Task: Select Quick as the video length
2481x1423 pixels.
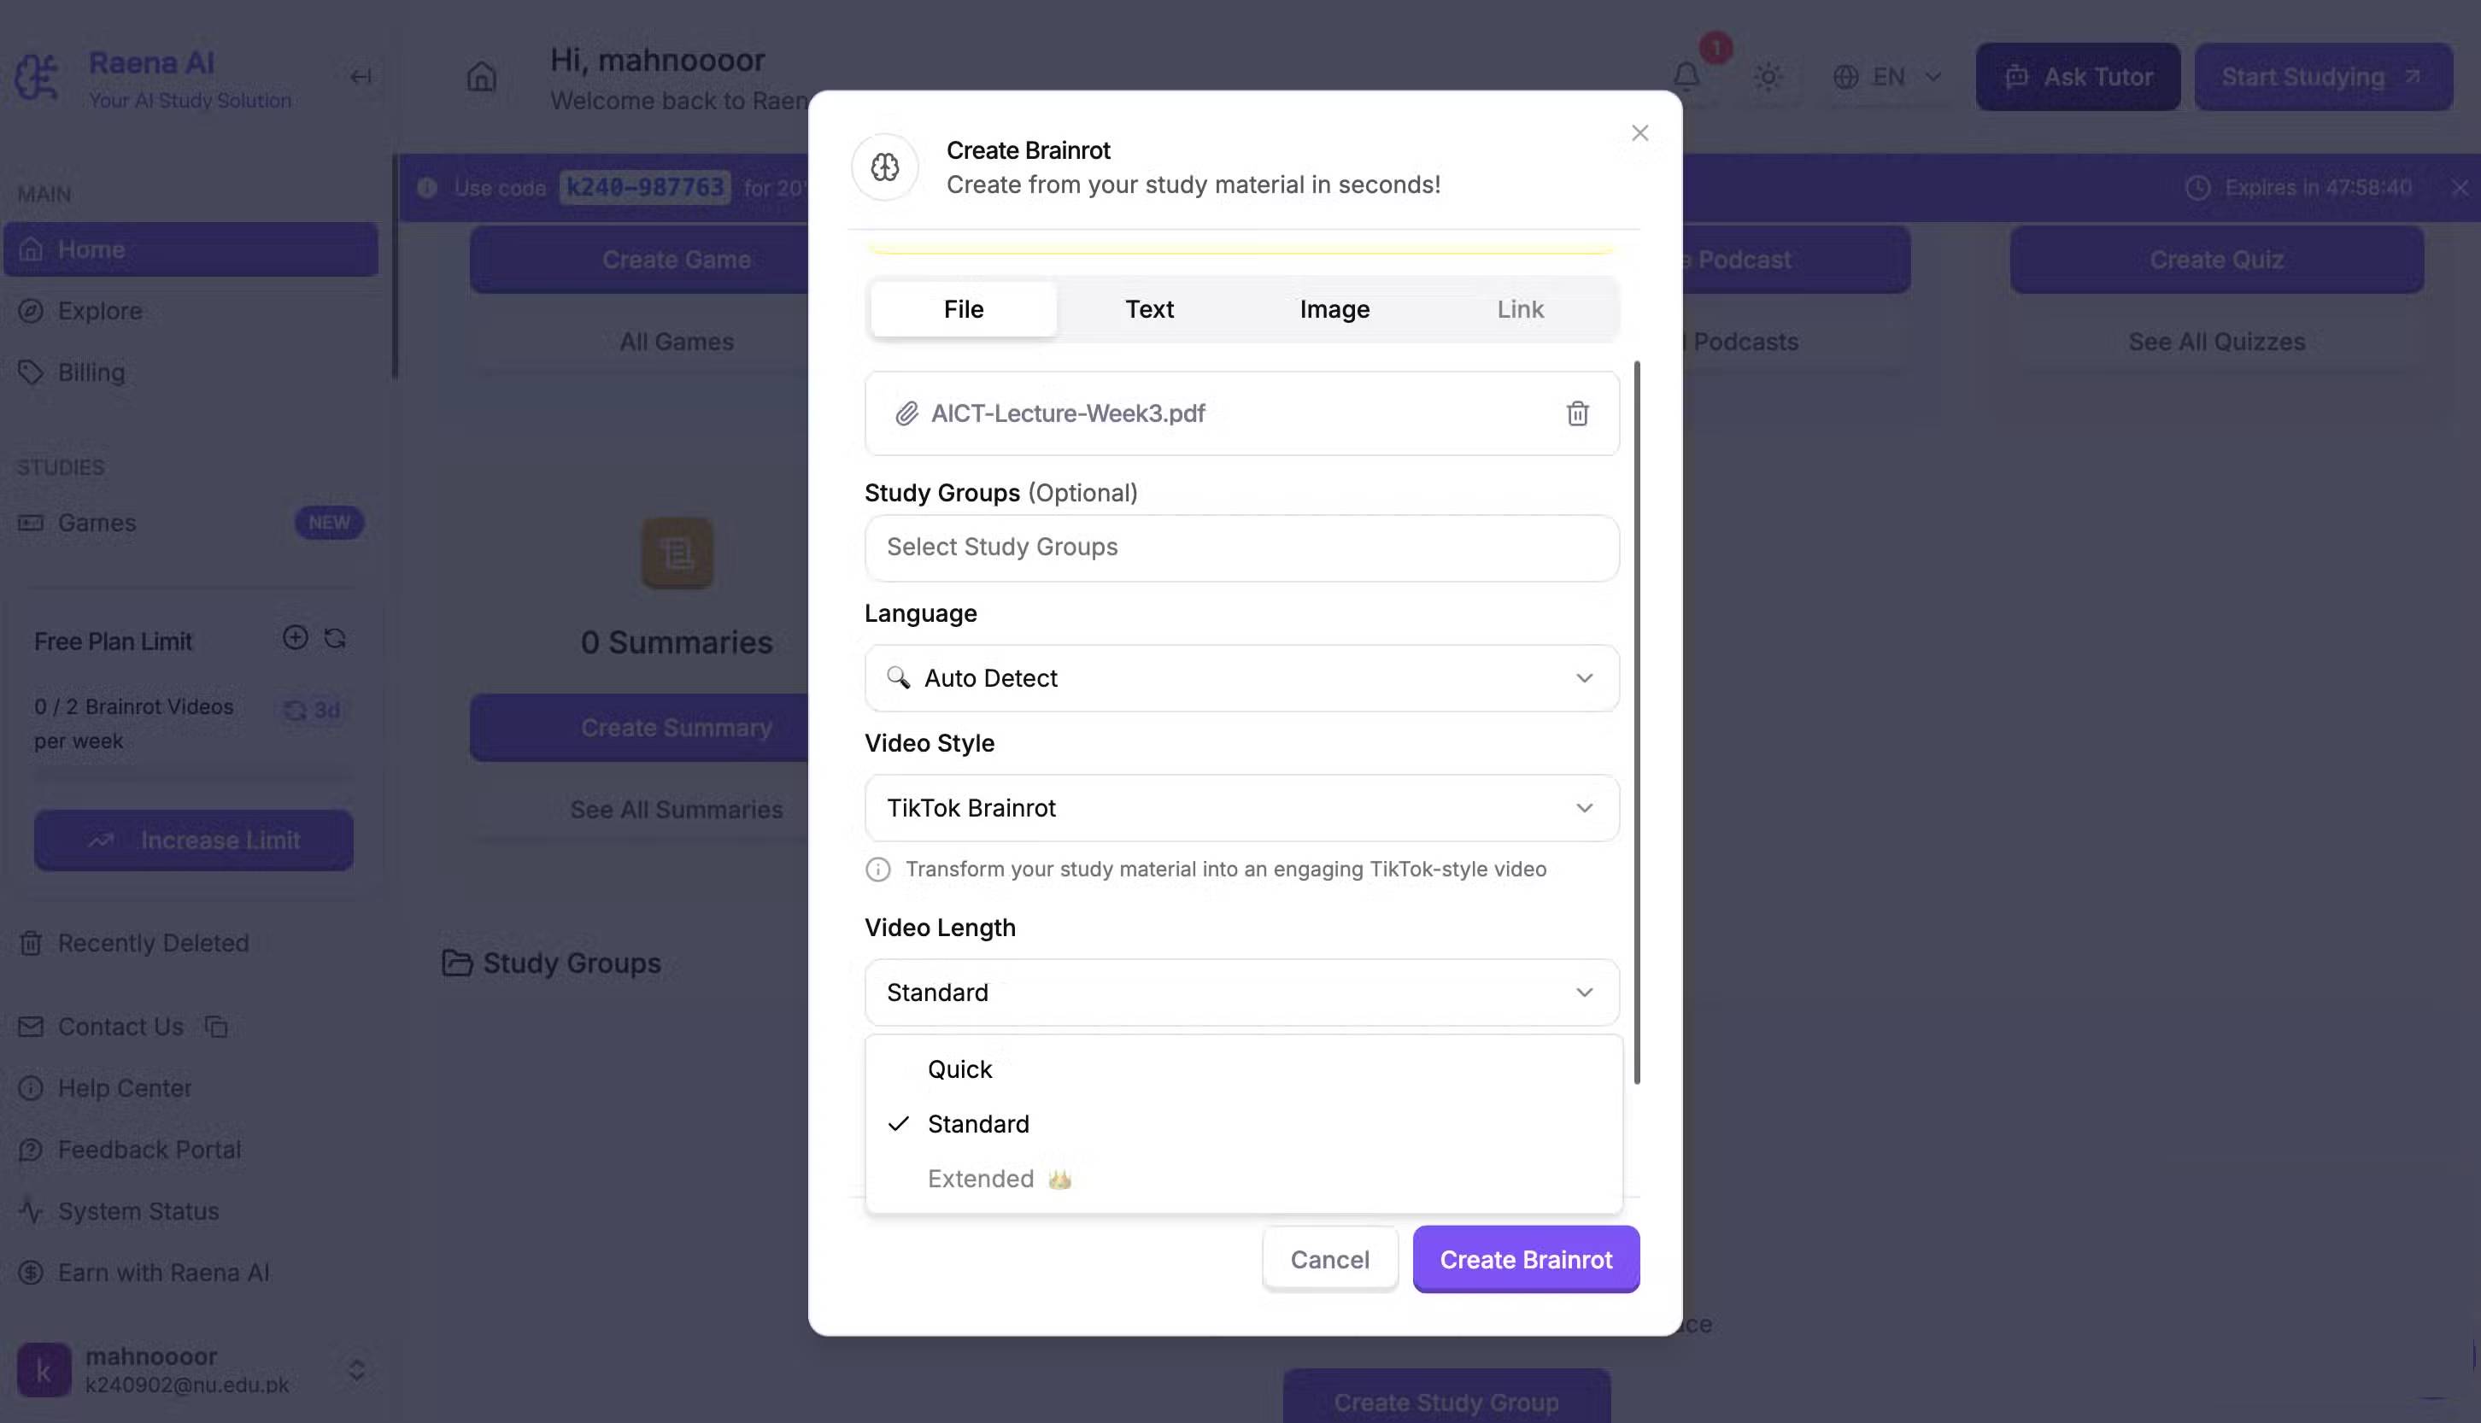Action: click(959, 1069)
